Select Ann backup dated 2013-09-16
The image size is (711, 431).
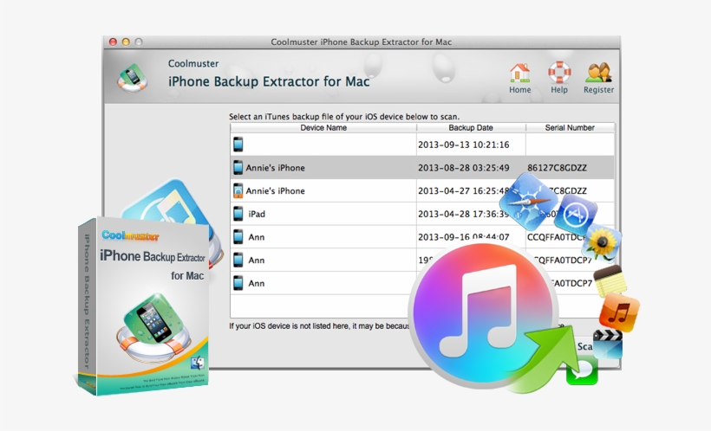tap(422, 237)
